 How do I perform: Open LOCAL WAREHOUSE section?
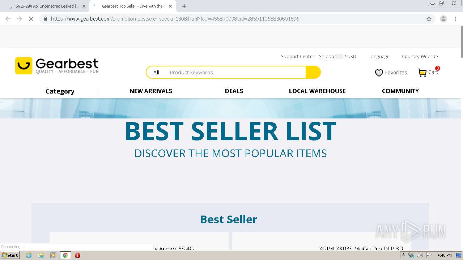coord(317,91)
